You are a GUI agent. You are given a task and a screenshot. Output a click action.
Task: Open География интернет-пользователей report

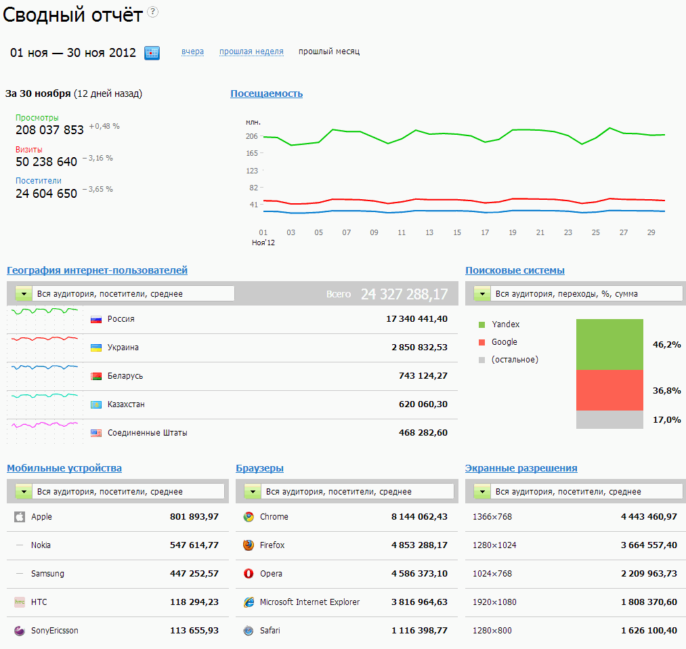[97, 270]
